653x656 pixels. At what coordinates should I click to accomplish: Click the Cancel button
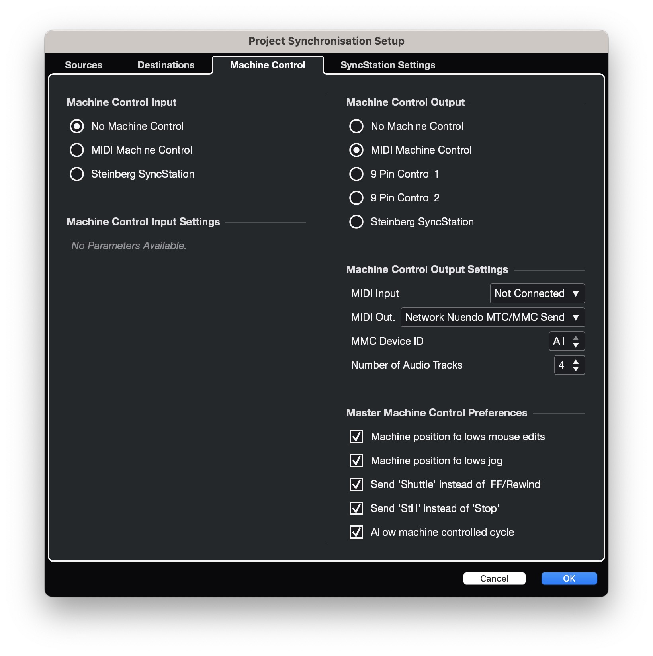494,578
